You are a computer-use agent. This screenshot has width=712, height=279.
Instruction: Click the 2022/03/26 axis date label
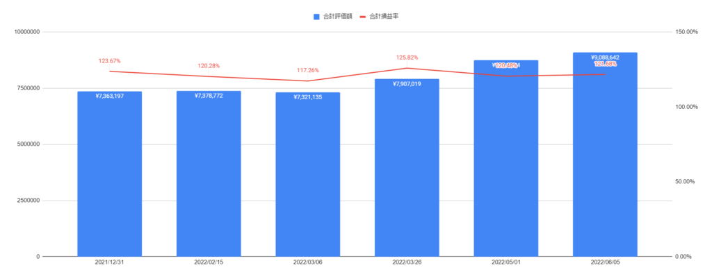point(407,263)
